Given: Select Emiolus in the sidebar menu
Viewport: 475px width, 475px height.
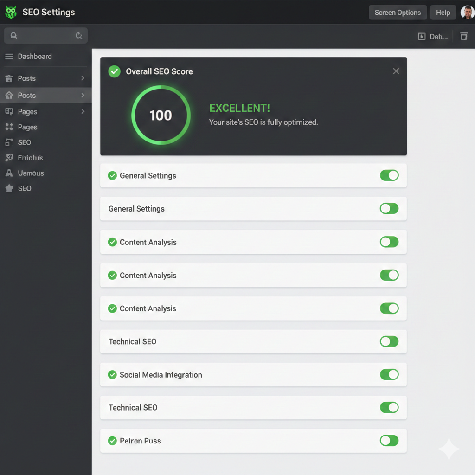Looking at the screenshot, I should (x=30, y=158).
